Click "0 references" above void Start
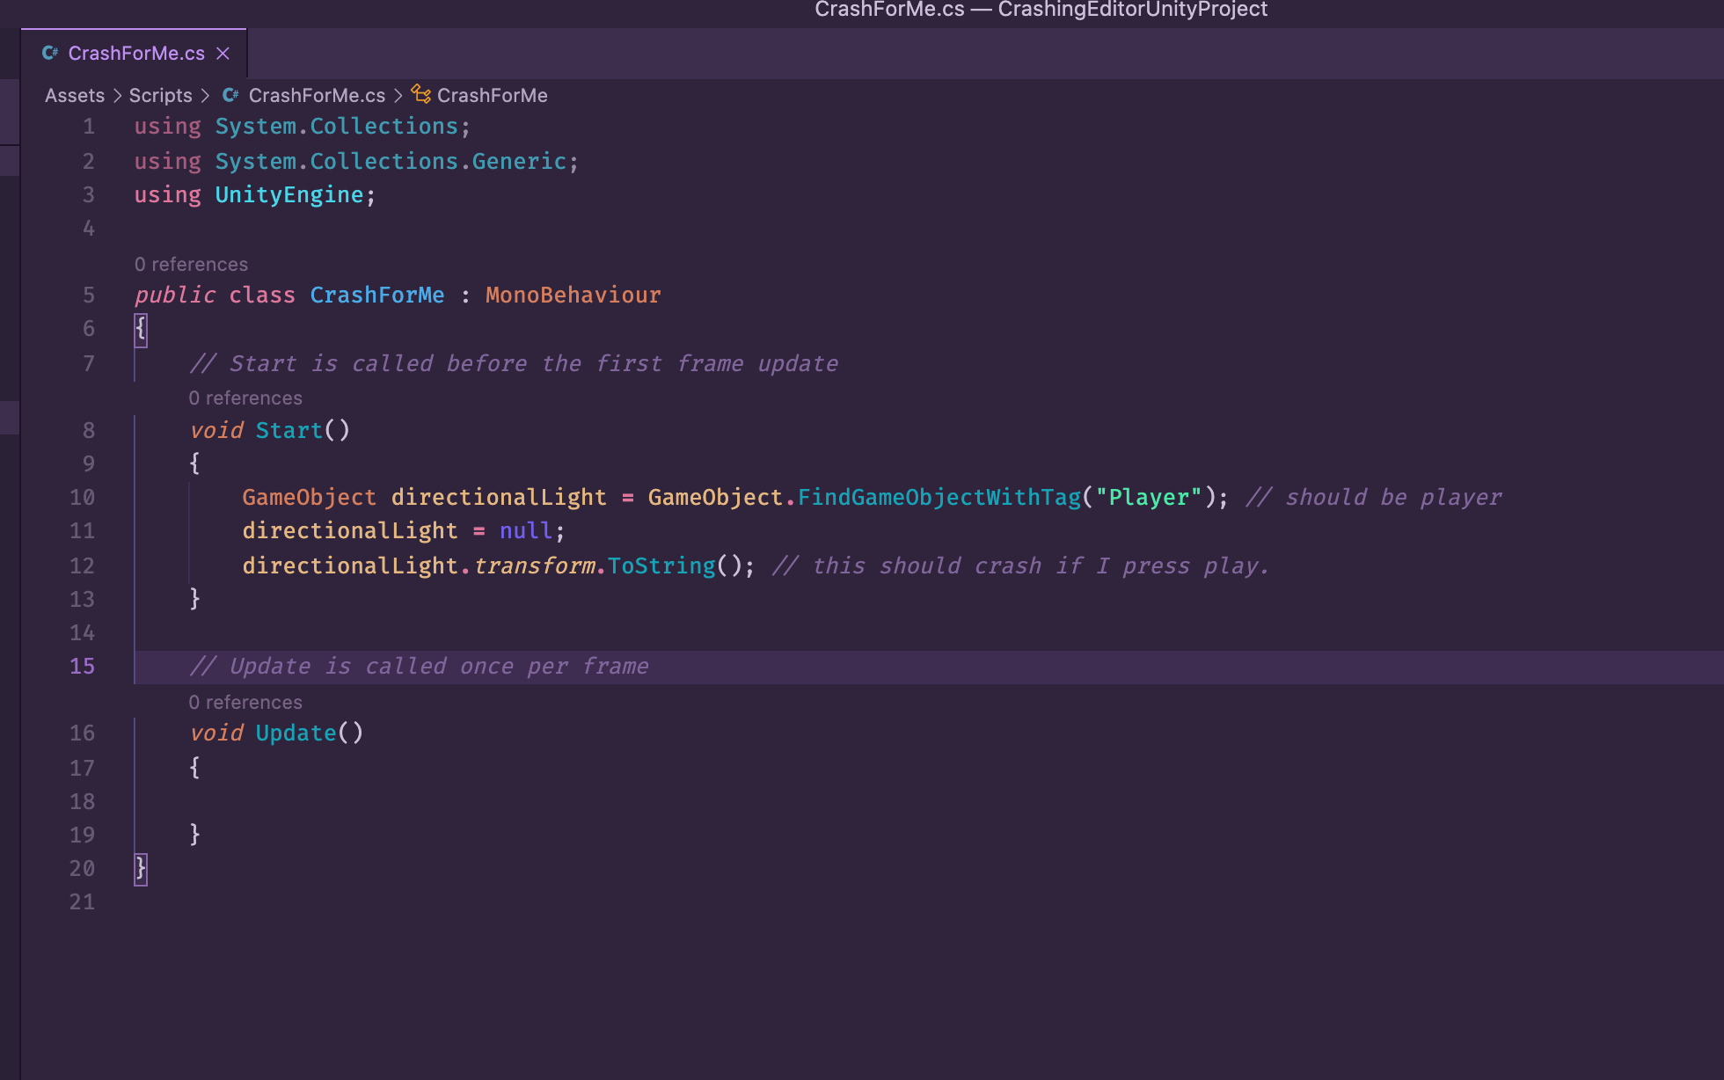This screenshot has height=1080, width=1724. click(245, 398)
